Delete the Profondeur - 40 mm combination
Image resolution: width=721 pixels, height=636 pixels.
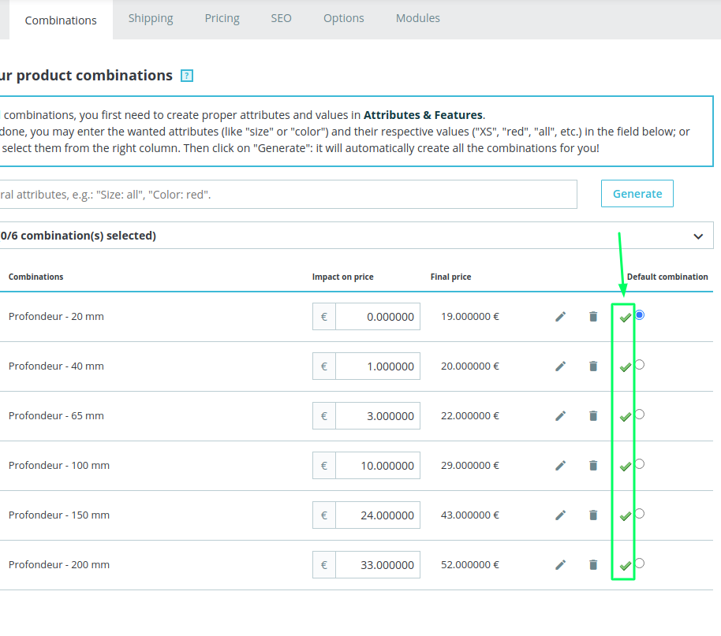pos(593,366)
